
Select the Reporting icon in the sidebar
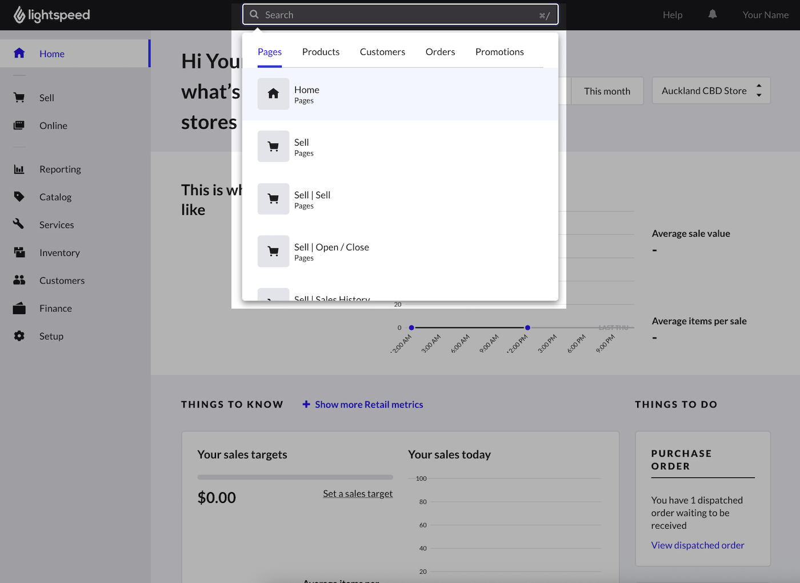(19, 169)
